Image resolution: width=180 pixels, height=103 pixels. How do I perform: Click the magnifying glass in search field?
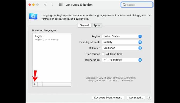(124, 5)
